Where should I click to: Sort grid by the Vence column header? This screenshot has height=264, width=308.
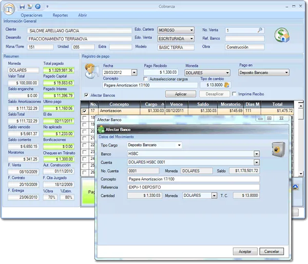[177, 105]
